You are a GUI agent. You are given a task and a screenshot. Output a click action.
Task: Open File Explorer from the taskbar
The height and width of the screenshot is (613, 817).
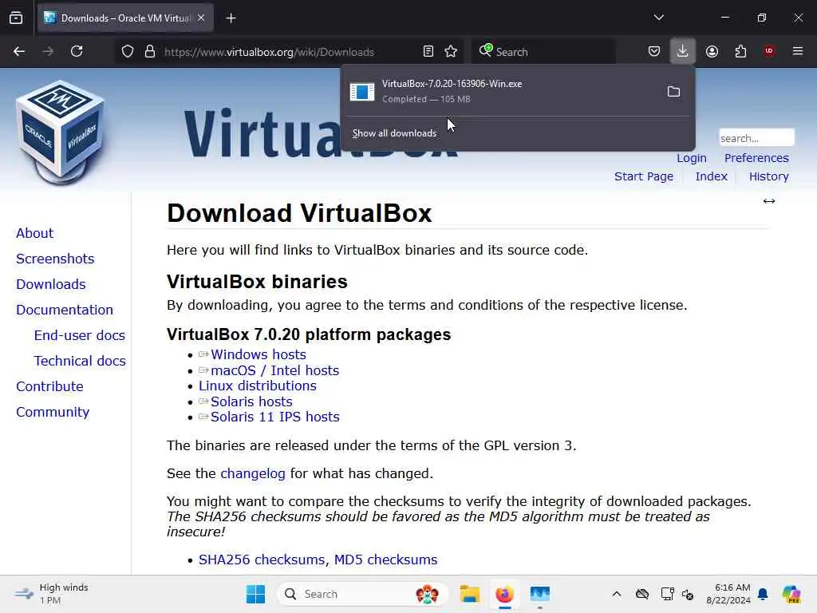(469, 594)
